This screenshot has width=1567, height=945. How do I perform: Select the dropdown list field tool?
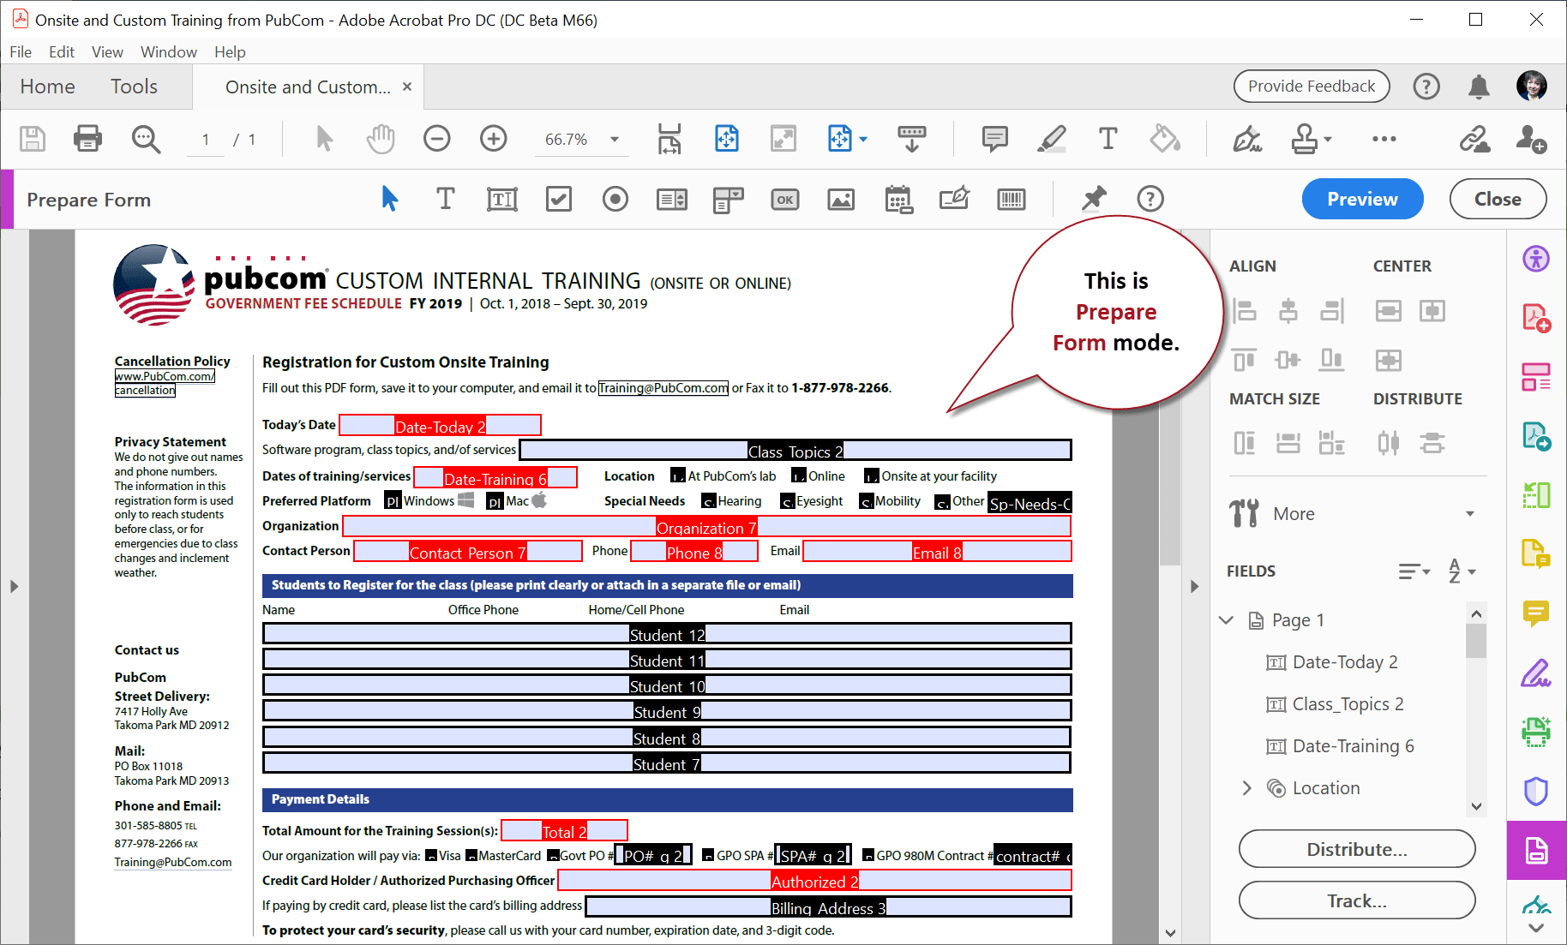pyautogui.click(x=728, y=199)
